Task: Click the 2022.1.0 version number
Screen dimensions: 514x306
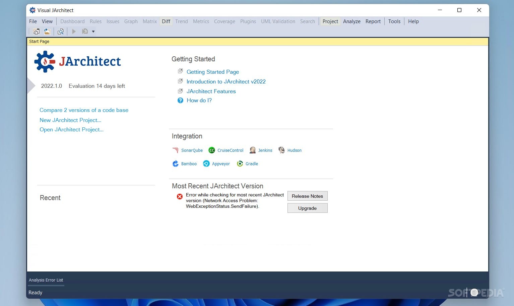Action: point(52,86)
